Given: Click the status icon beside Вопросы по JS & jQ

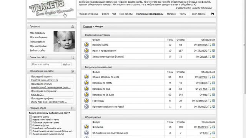Looking at the screenshot, I should (86, 95).
